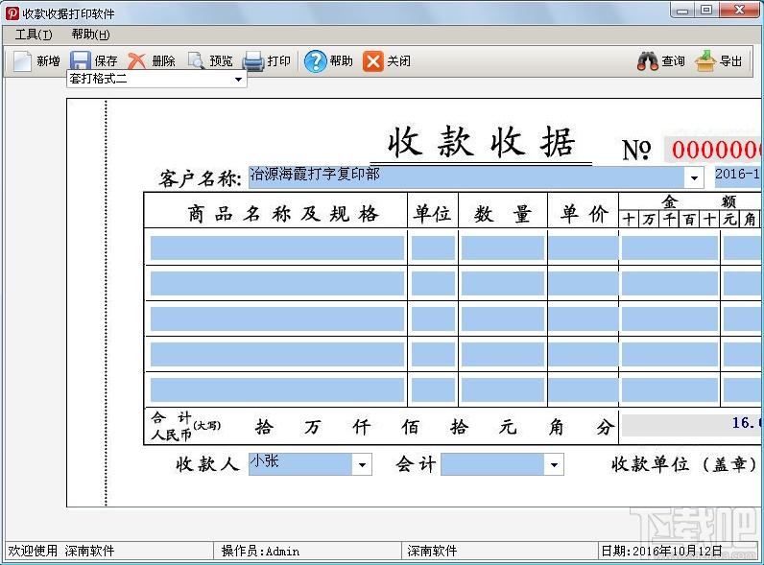Screen dimensions: 764x565
Task: Open 帮助 (Help) question mark icon
Action: [x=315, y=61]
